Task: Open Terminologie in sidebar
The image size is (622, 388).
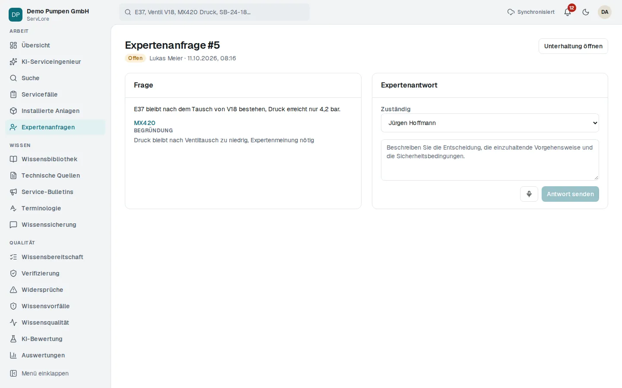Action: click(55, 208)
